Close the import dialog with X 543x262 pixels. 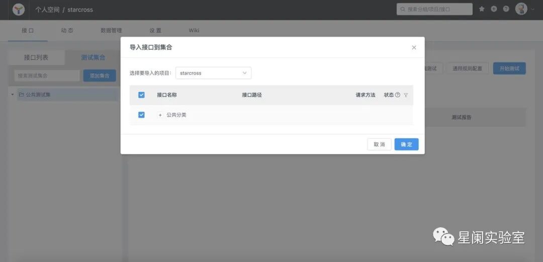[414, 47]
